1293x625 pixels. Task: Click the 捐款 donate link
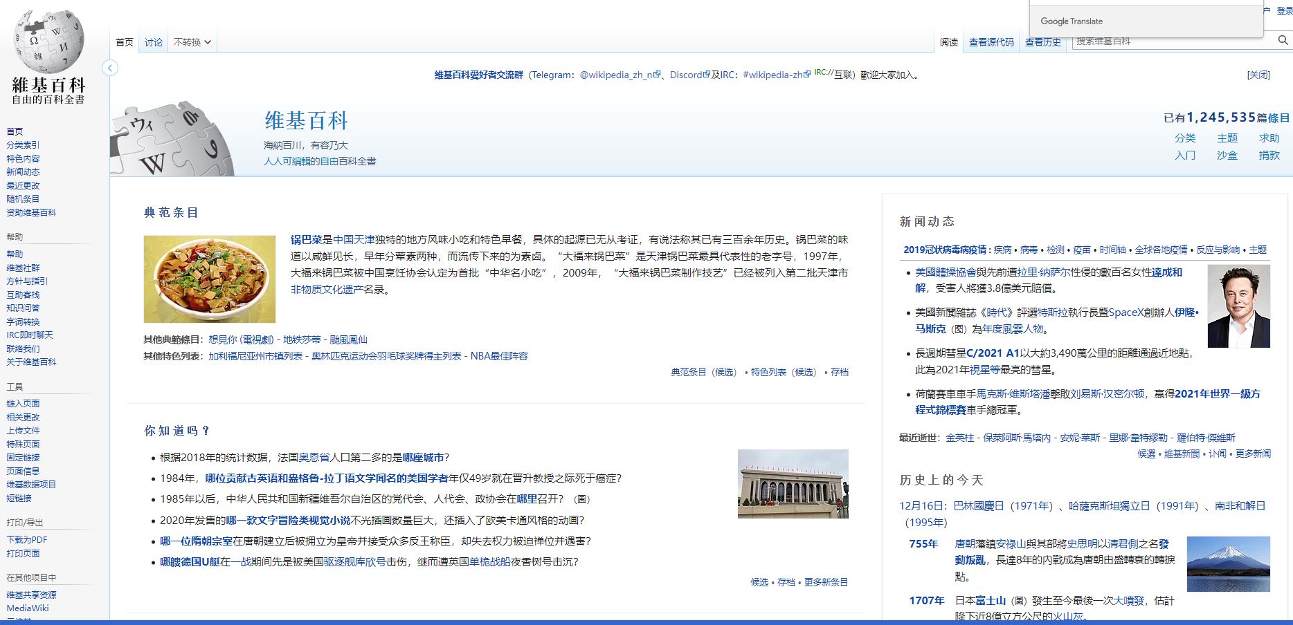(x=1269, y=156)
